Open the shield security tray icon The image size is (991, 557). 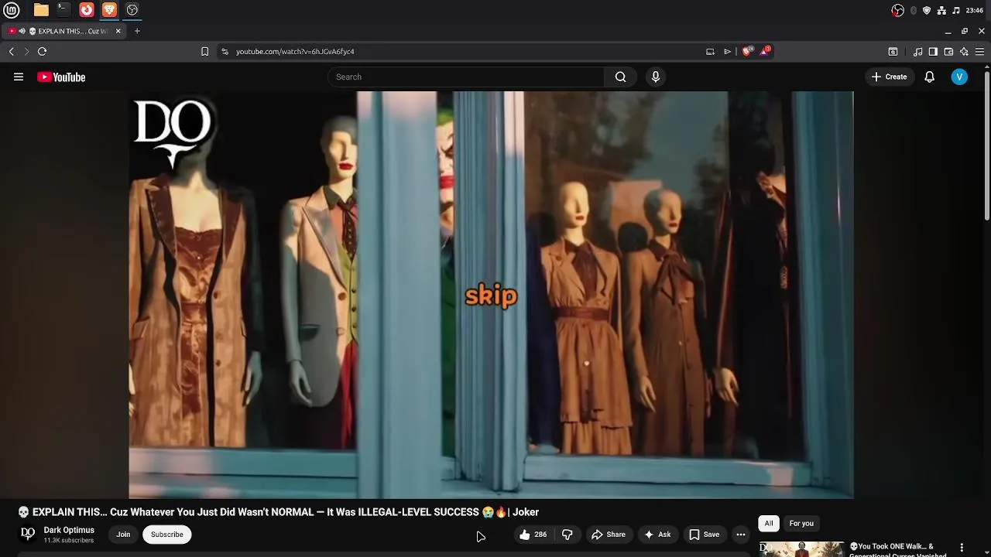tap(927, 10)
